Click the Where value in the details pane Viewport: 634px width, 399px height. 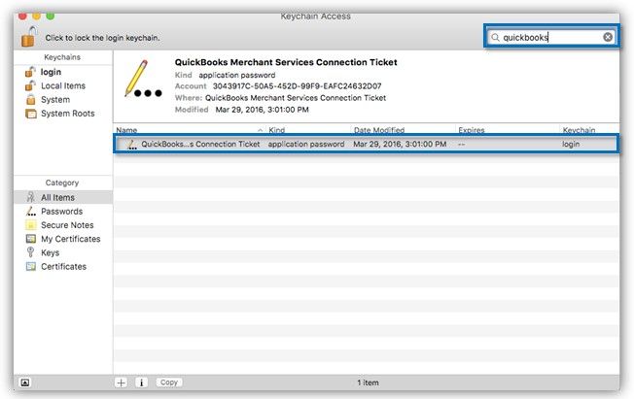click(296, 98)
